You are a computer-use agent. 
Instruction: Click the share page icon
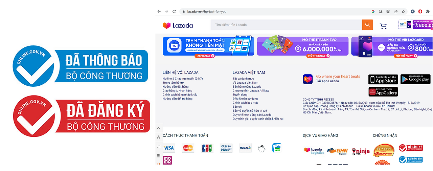[395, 12]
